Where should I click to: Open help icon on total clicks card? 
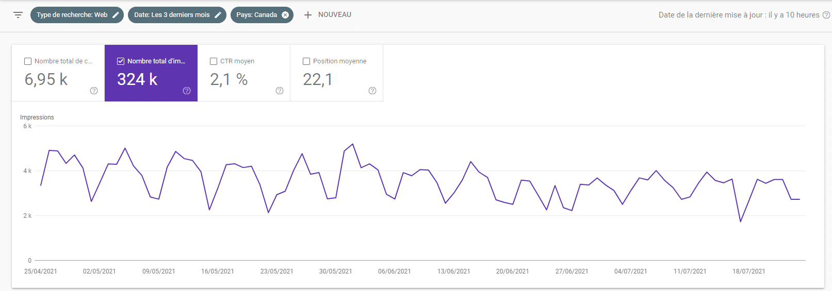94,91
